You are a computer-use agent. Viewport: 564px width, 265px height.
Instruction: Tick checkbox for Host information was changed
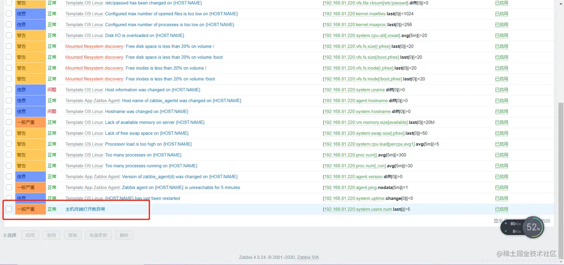pos(9,90)
